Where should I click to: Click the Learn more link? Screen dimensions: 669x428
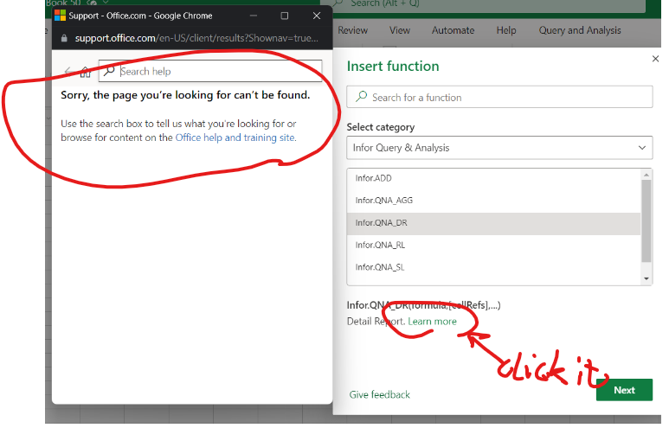(x=432, y=322)
